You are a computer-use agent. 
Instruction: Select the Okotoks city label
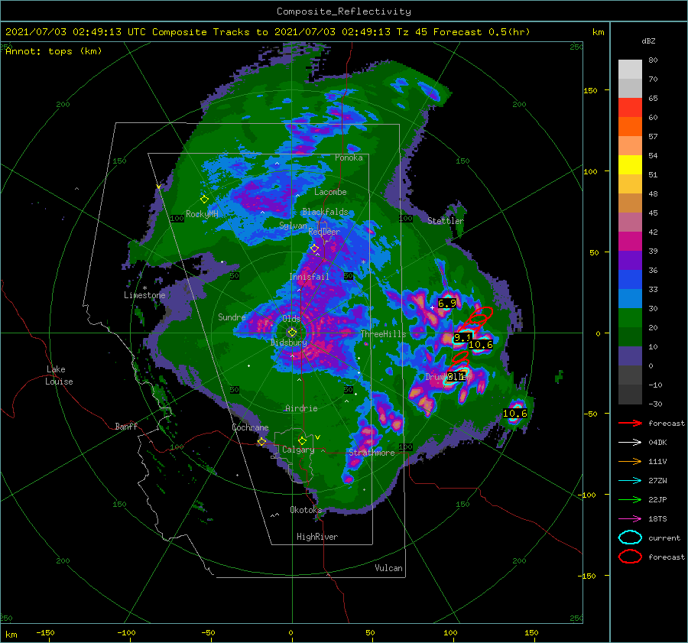pos(306,510)
